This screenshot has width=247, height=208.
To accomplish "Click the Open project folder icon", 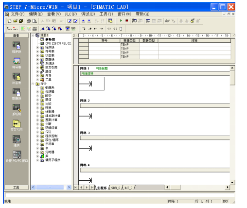I will pyautogui.click(x=15, y=21).
